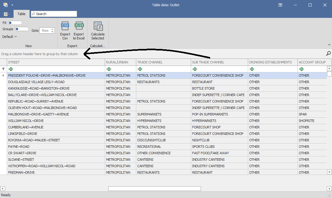Click the ACCOUNT GROUP column header
Image resolution: width=332 pixels, height=198 pixels.
312,62
